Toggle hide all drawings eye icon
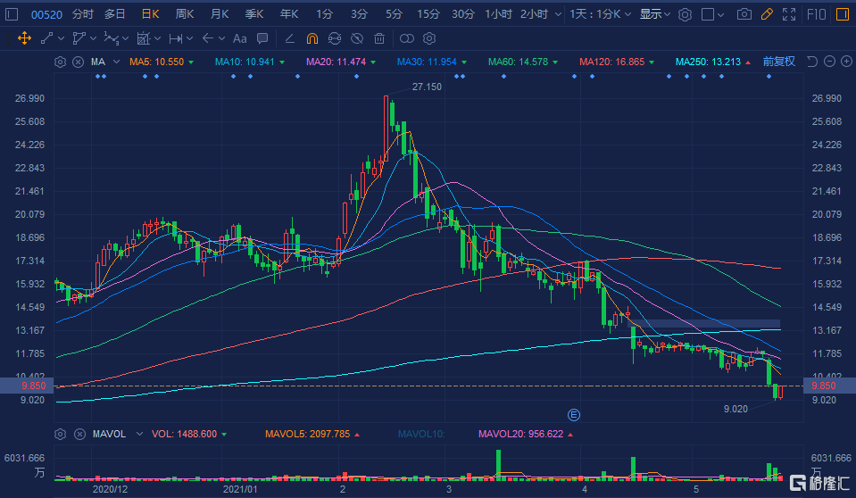Image resolution: width=856 pixels, height=498 pixels. tap(356, 38)
